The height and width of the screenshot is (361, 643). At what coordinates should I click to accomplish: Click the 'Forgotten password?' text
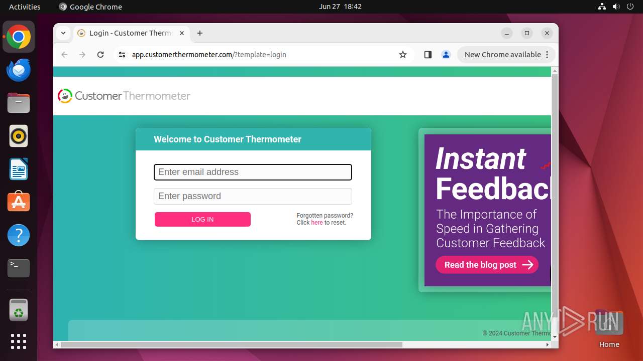tap(325, 216)
